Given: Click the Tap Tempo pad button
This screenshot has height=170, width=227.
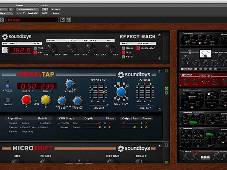Looking at the screenshot, I should 5,50.
